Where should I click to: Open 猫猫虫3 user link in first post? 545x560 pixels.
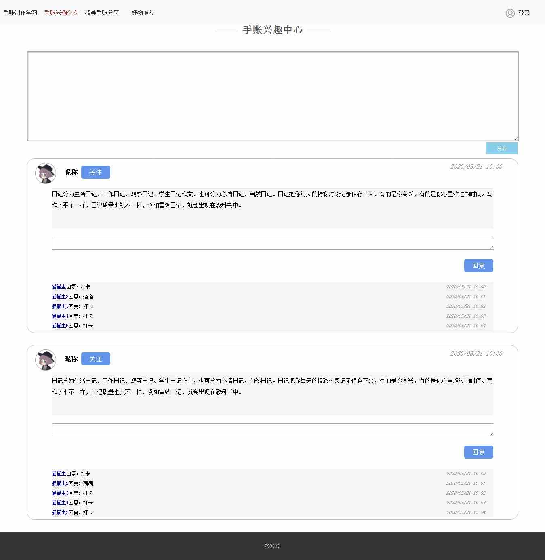click(x=60, y=306)
